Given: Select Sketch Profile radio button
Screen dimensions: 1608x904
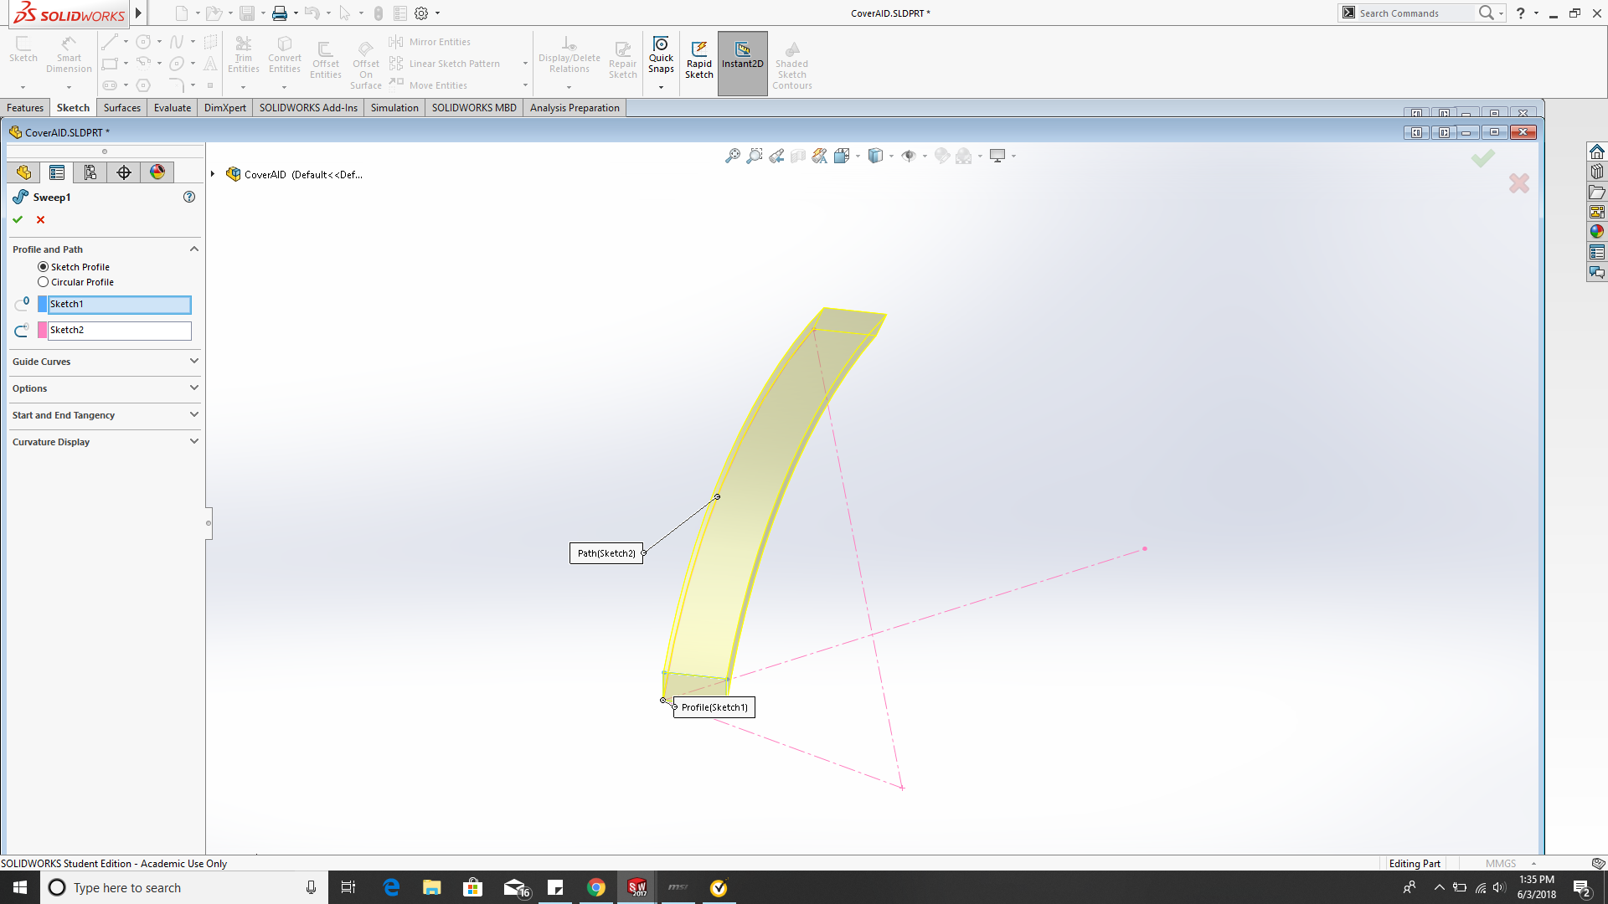Looking at the screenshot, I should (43, 267).
